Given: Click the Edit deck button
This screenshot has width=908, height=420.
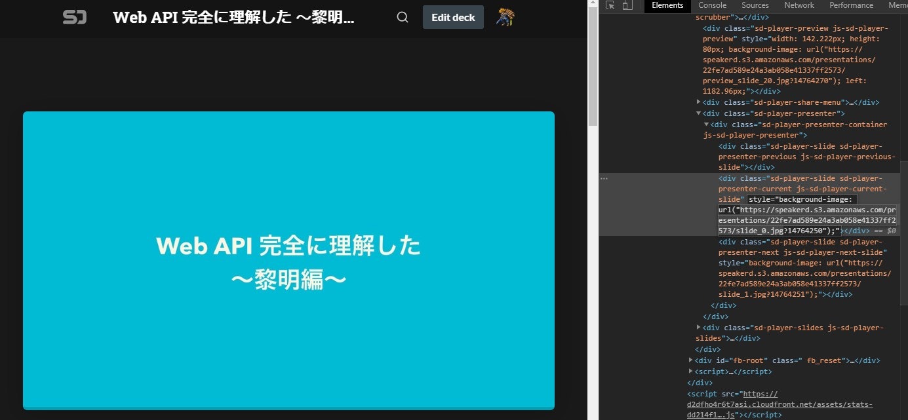Looking at the screenshot, I should tap(453, 17).
